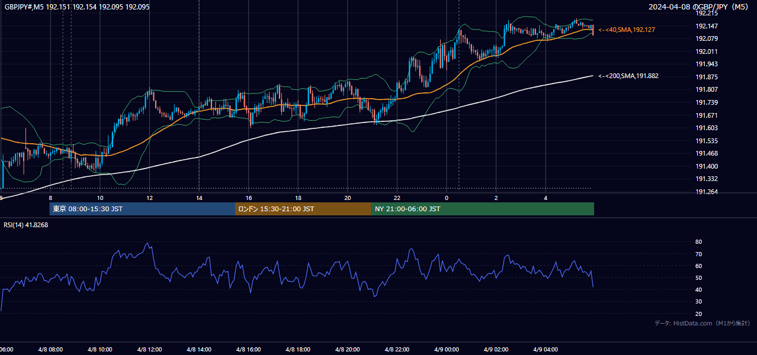Click price axis label 191.671
Screen dimensions: 757x355
(x=706, y=115)
